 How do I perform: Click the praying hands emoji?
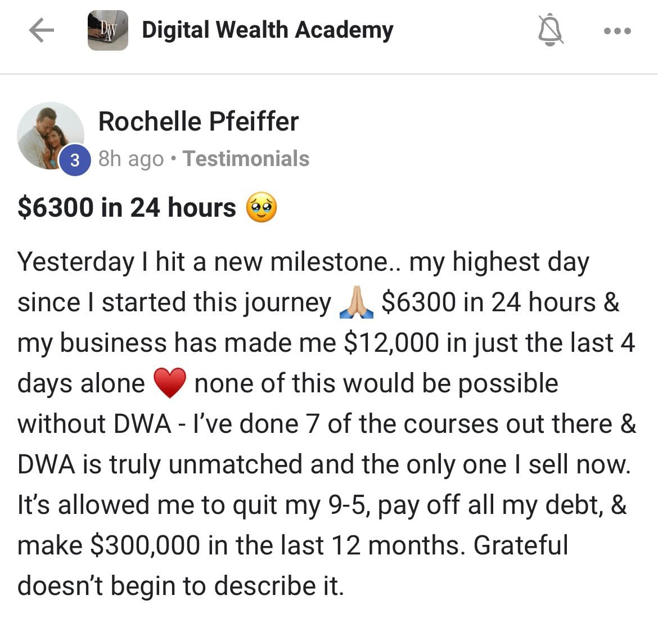pos(356,304)
